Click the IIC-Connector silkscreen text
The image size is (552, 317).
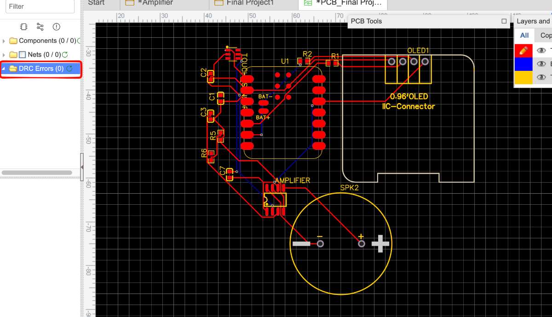coord(408,106)
